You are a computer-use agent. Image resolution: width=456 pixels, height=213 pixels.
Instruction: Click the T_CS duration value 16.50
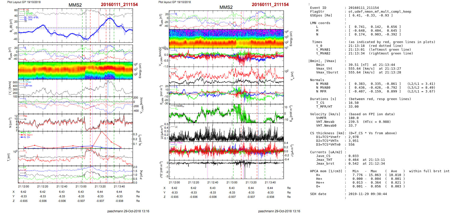click(353, 103)
